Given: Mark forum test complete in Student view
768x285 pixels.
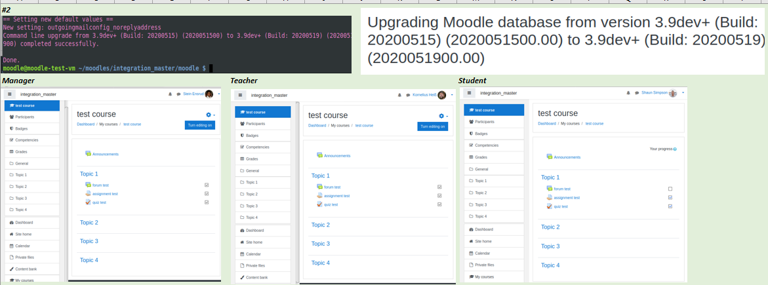Looking at the screenshot, I should click(670, 189).
